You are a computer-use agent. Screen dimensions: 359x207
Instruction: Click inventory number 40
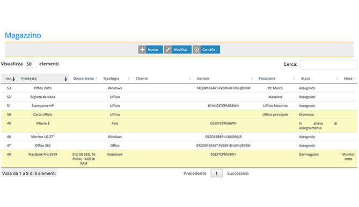pos(9,155)
